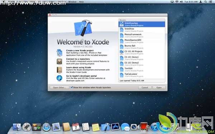Open FaceTime camera icon in Dock
The image size is (215, 134).
click(135, 127)
